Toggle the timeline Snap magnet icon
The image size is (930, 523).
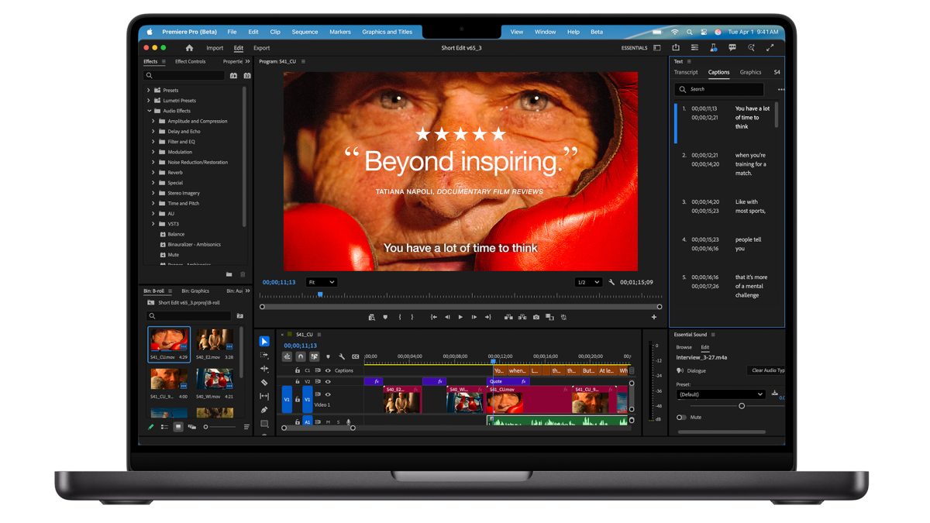click(x=301, y=356)
